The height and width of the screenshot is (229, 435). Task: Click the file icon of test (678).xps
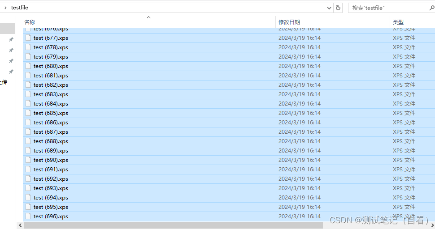[28, 47]
